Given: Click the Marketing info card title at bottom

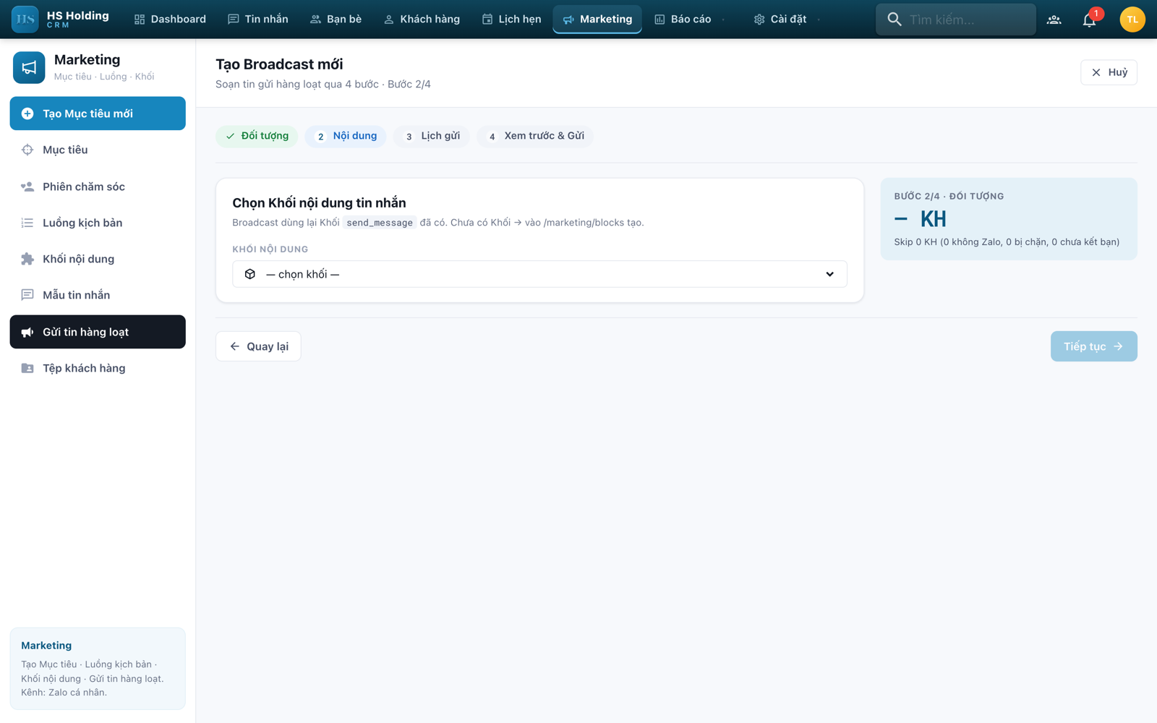Looking at the screenshot, I should tap(46, 646).
